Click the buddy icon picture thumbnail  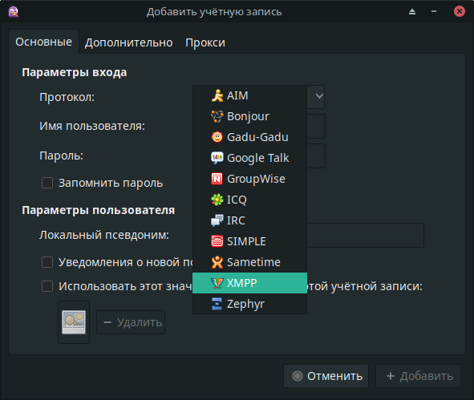[x=74, y=322]
